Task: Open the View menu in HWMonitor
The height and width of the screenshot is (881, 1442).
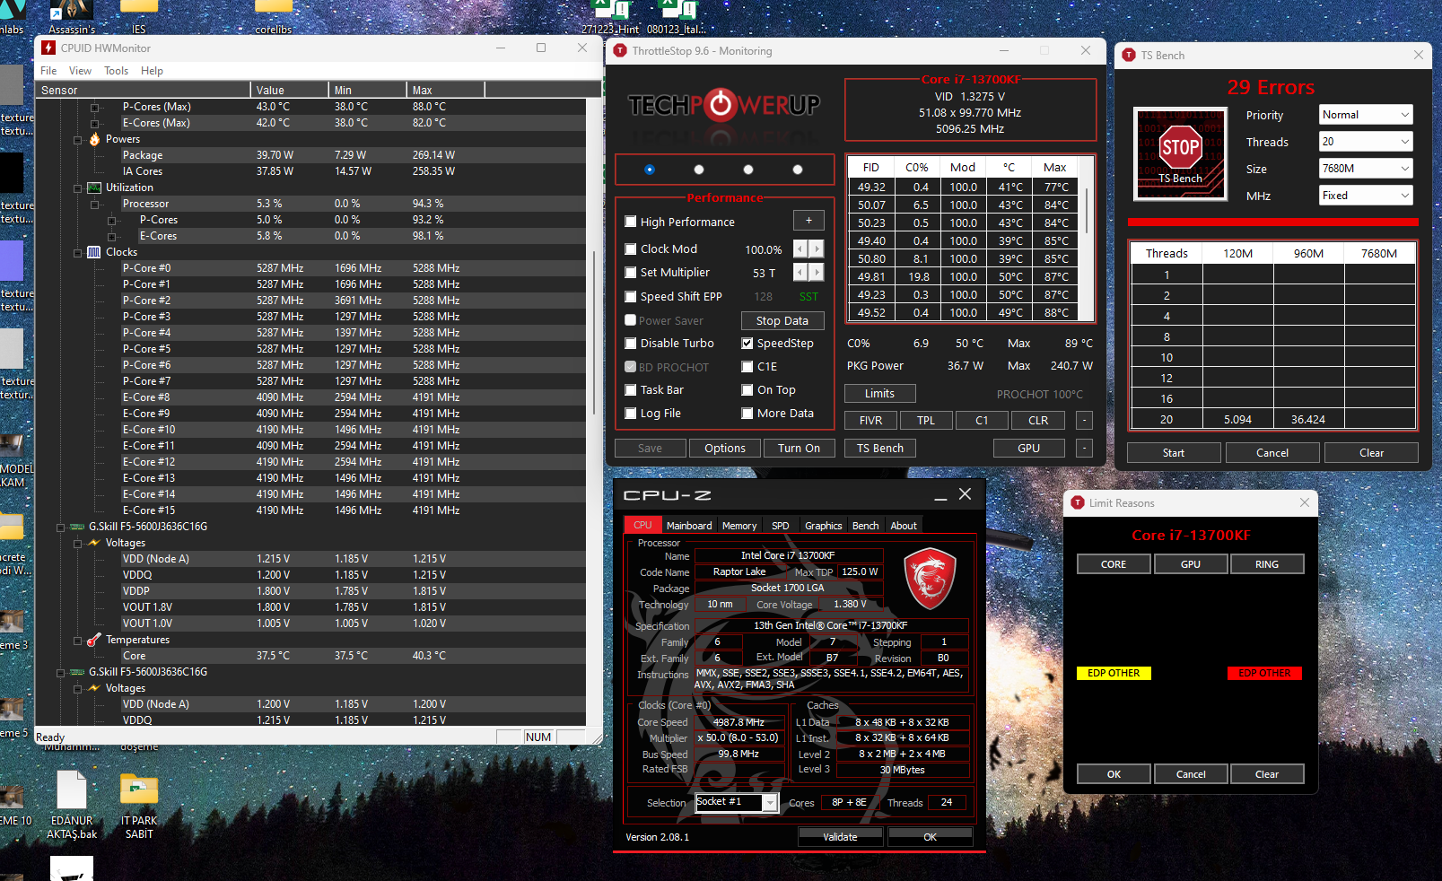Action: click(x=80, y=71)
